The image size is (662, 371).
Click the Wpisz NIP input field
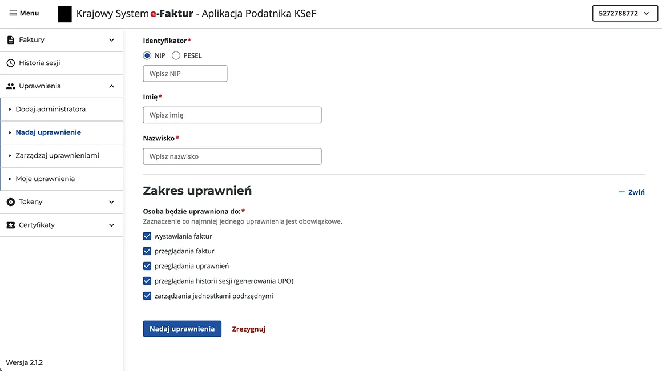tap(185, 73)
